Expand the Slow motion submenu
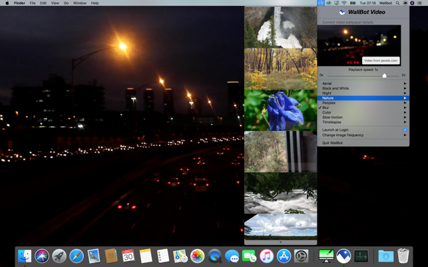 click(363, 117)
